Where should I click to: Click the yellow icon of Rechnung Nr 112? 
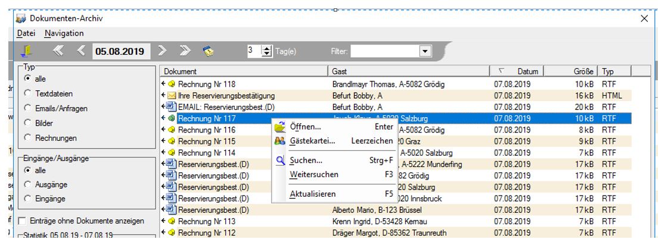171,232
